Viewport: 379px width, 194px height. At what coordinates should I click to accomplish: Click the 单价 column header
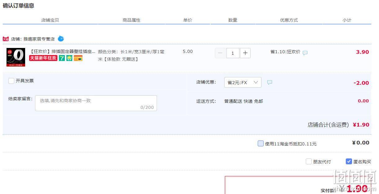tap(188, 20)
